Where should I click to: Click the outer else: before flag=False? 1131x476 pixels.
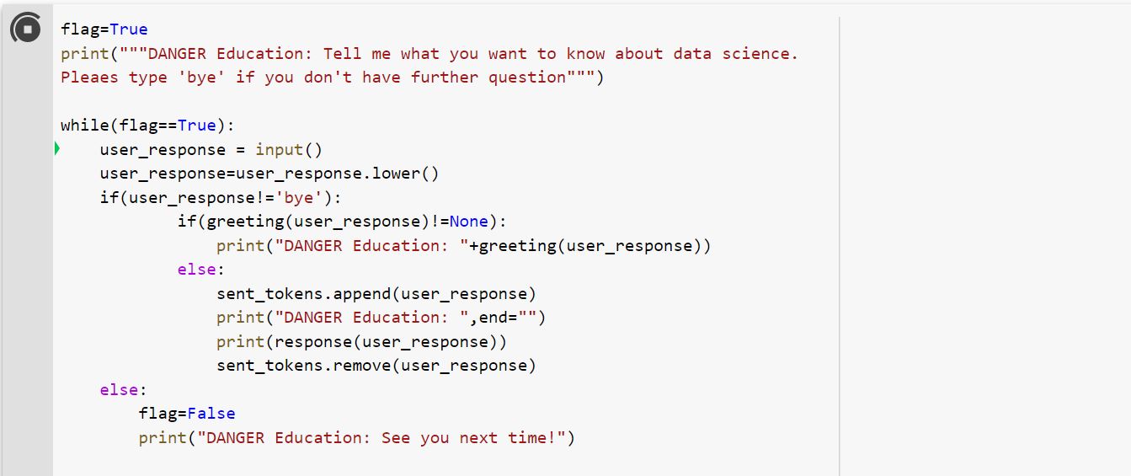123,390
